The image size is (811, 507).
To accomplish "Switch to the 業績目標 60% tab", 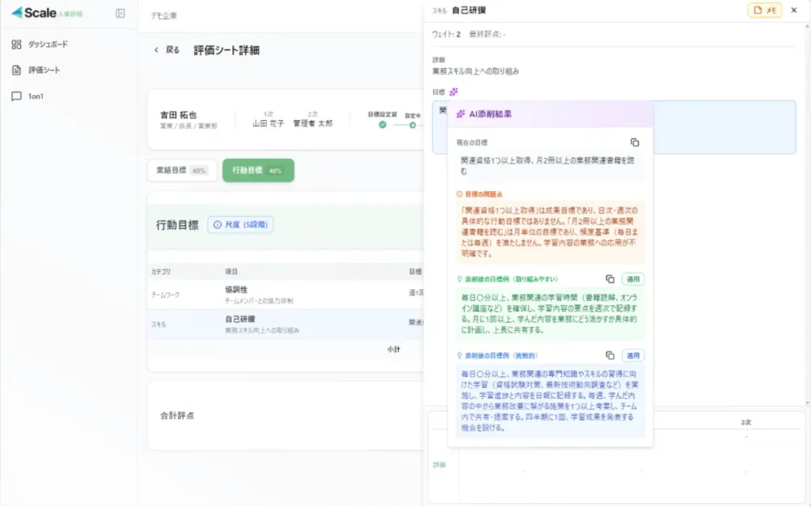I will point(182,170).
